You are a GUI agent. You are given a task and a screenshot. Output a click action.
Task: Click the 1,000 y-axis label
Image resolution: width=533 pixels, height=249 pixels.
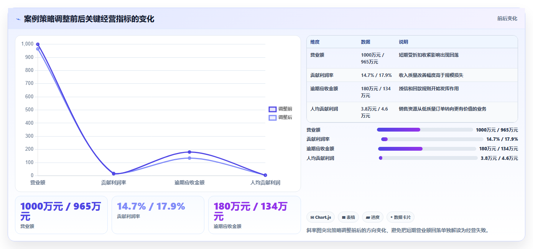pos(28,44)
